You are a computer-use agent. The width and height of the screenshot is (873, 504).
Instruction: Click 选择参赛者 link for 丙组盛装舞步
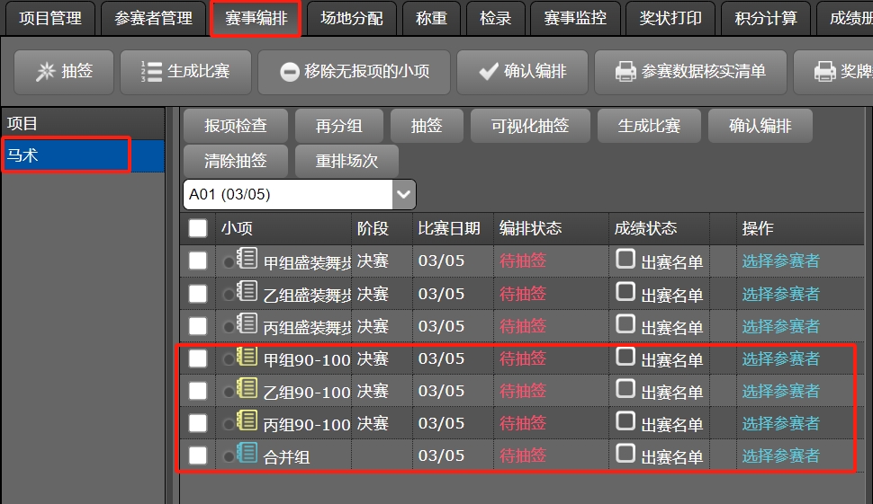(780, 326)
